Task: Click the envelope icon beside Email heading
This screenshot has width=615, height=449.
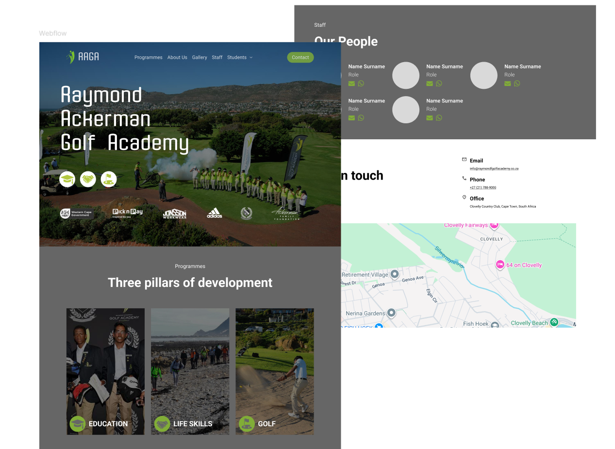Action: coord(464,159)
